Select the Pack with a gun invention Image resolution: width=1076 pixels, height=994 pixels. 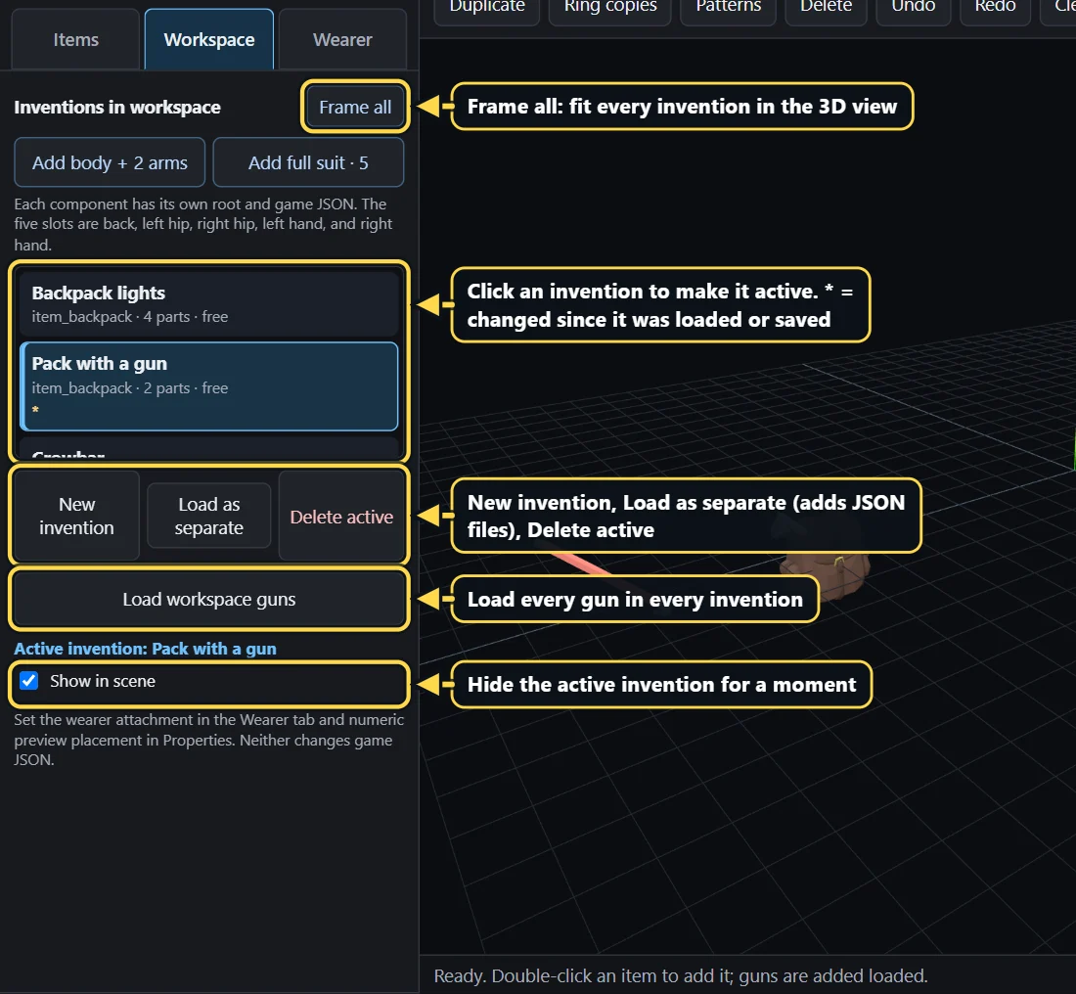coord(208,385)
